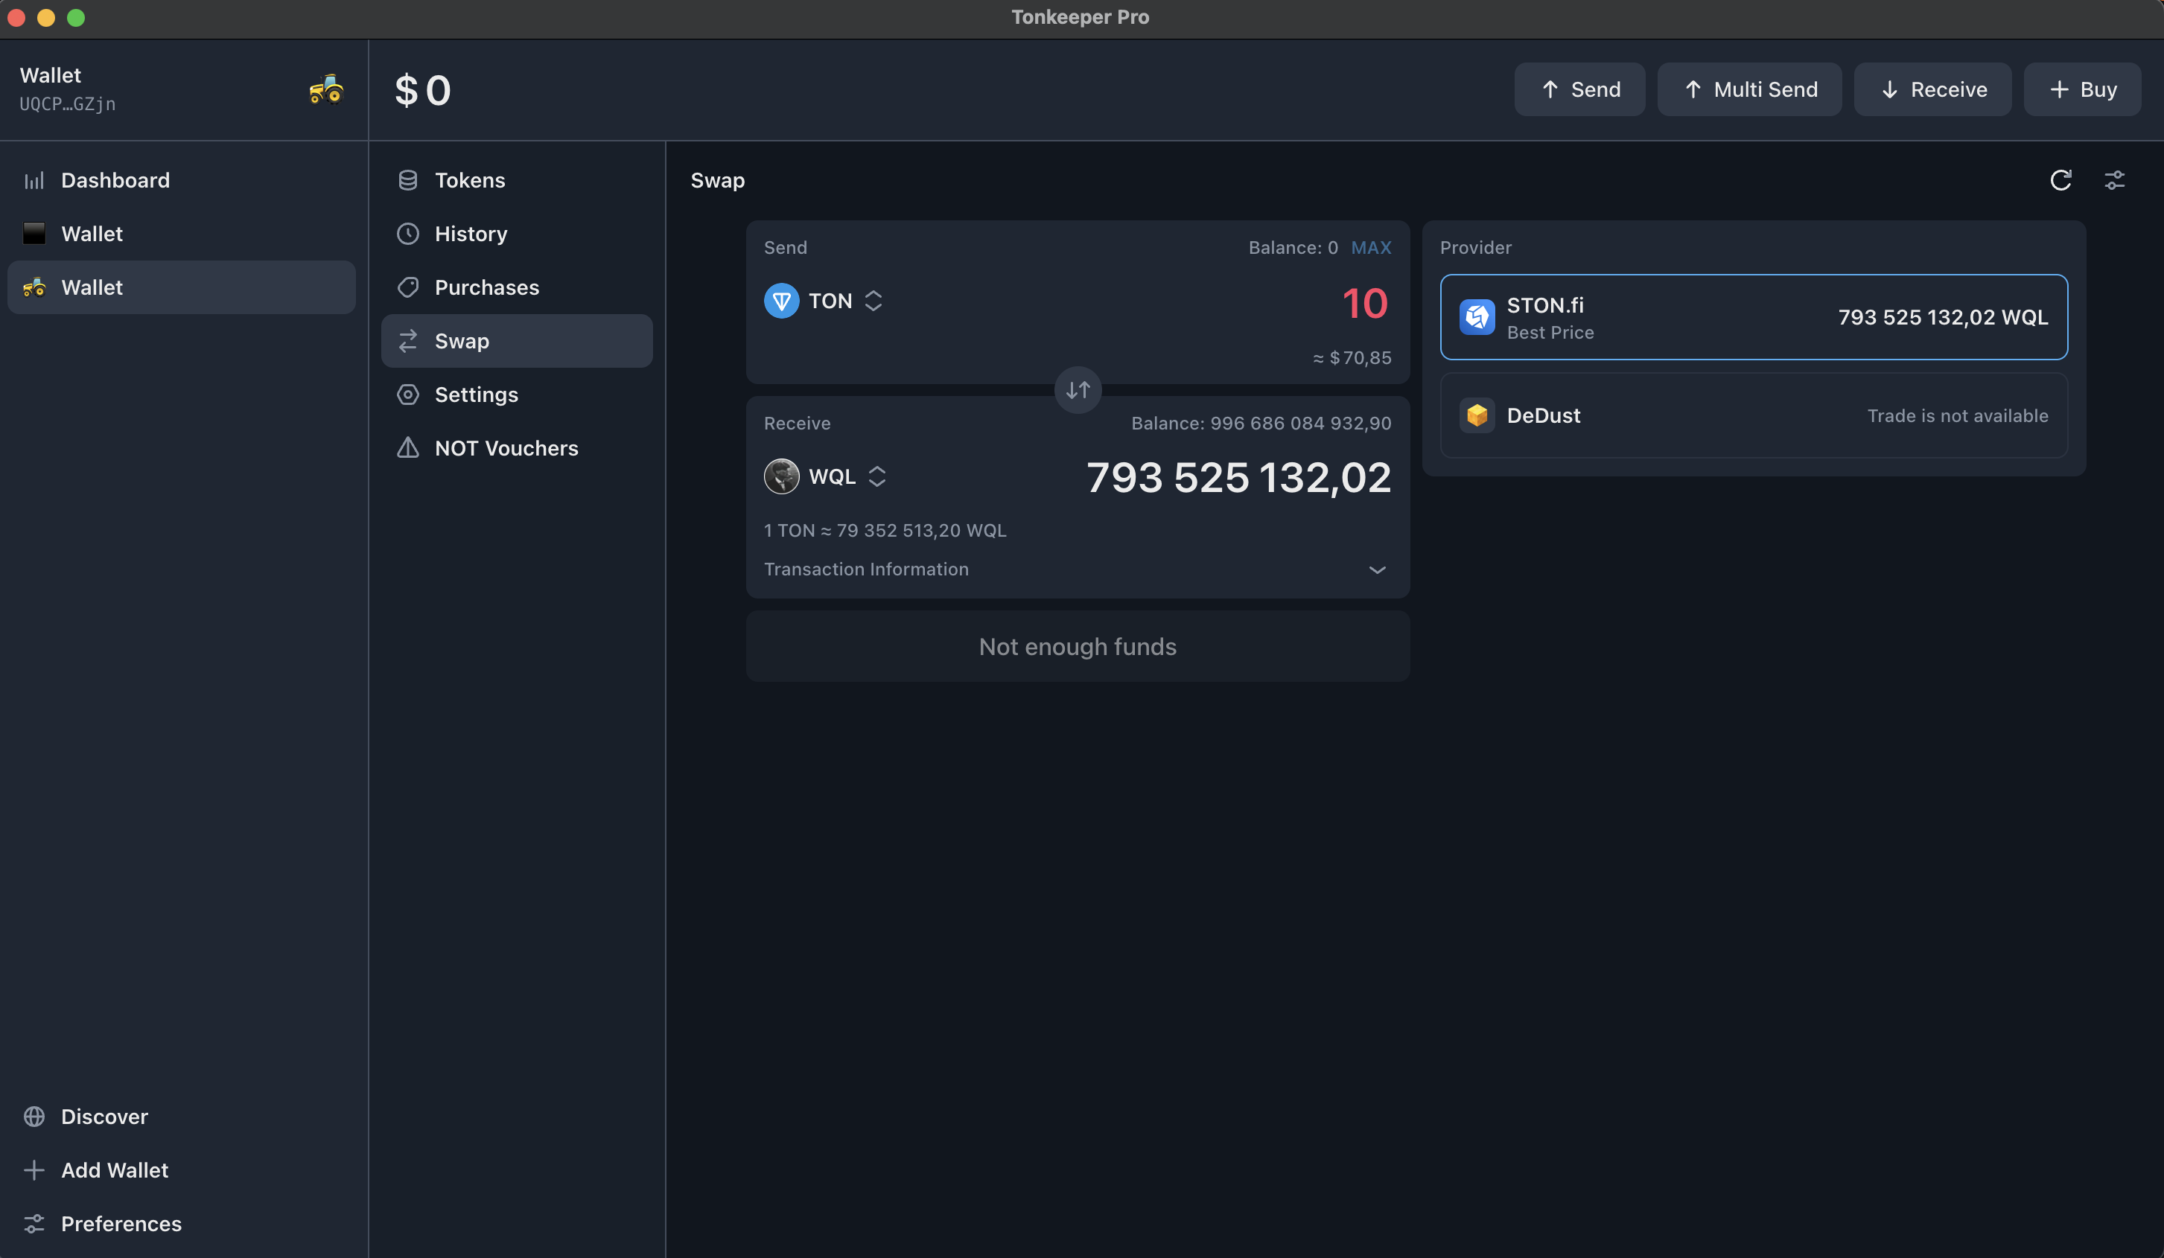The width and height of the screenshot is (2164, 1258).
Task: Click the TON token logo icon
Action: pos(781,301)
